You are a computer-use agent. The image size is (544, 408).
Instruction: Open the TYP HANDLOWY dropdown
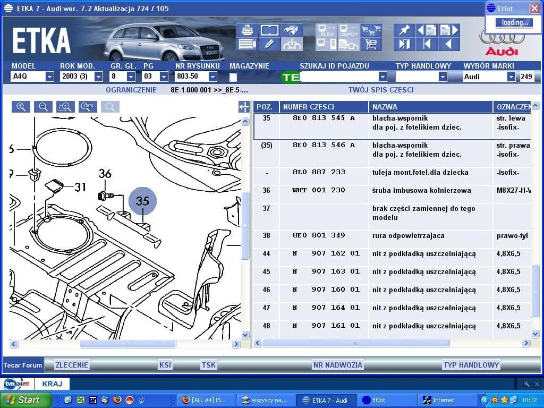[x=443, y=76]
